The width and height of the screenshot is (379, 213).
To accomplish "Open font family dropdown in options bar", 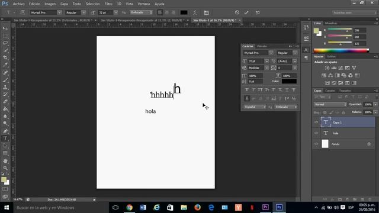I will [x=59, y=12].
